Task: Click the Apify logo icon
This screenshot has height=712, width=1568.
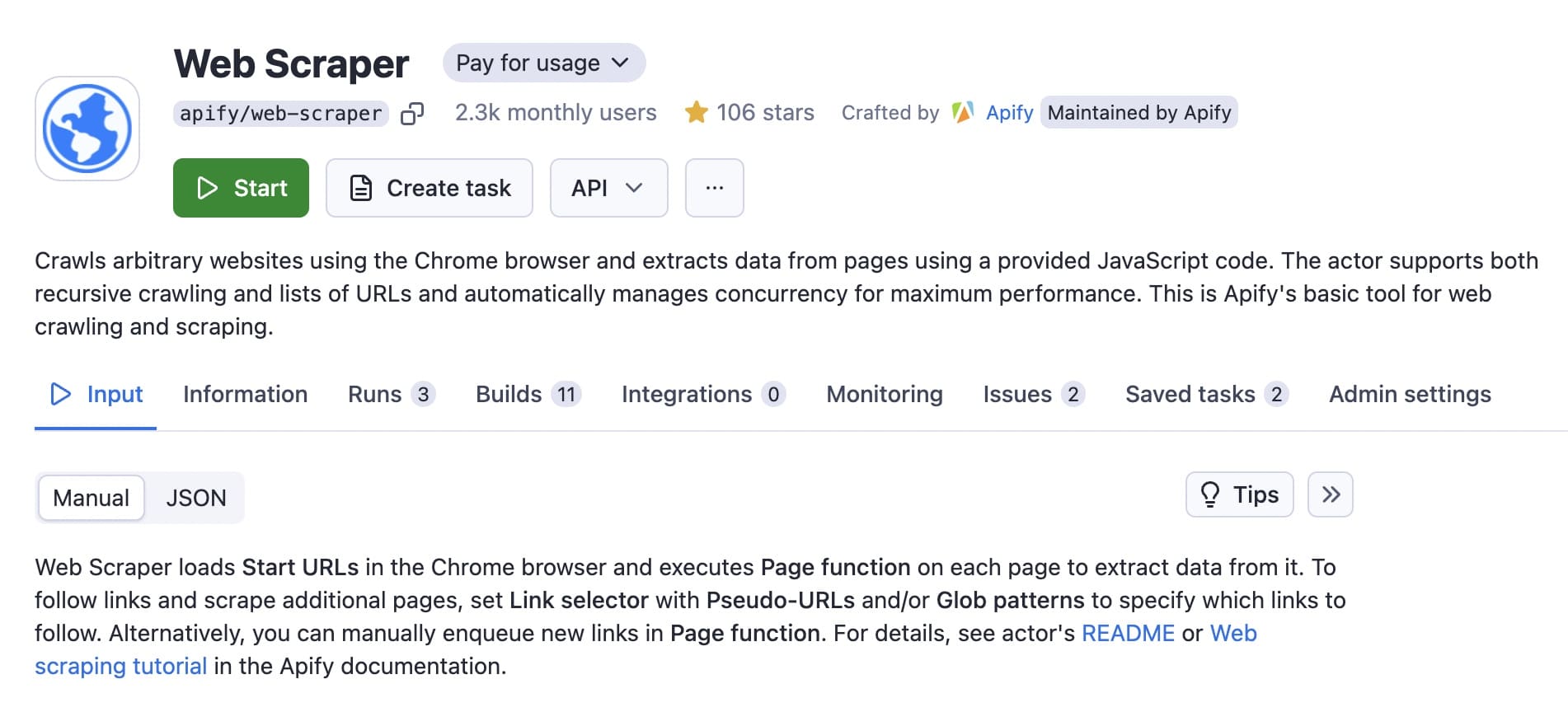Action: click(963, 112)
